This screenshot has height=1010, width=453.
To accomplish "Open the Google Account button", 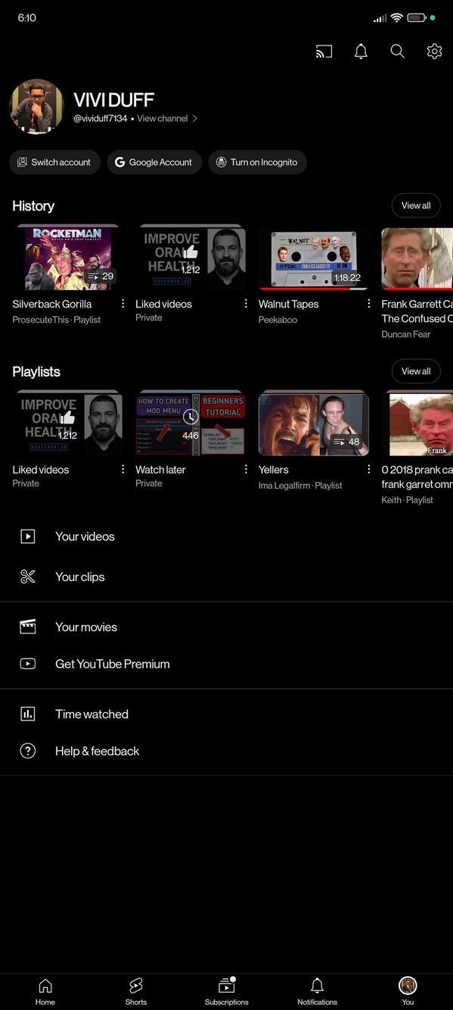I will [154, 162].
